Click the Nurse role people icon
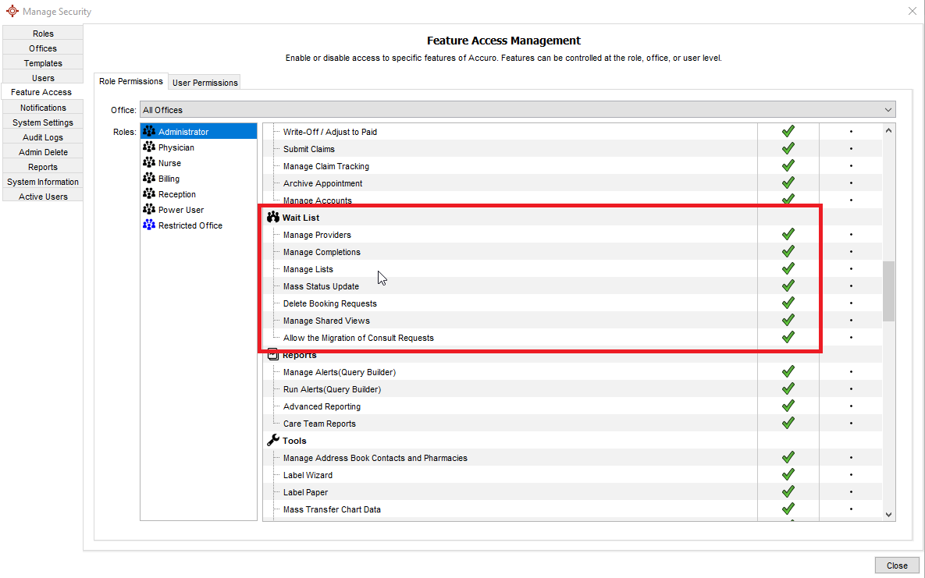 click(x=149, y=163)
